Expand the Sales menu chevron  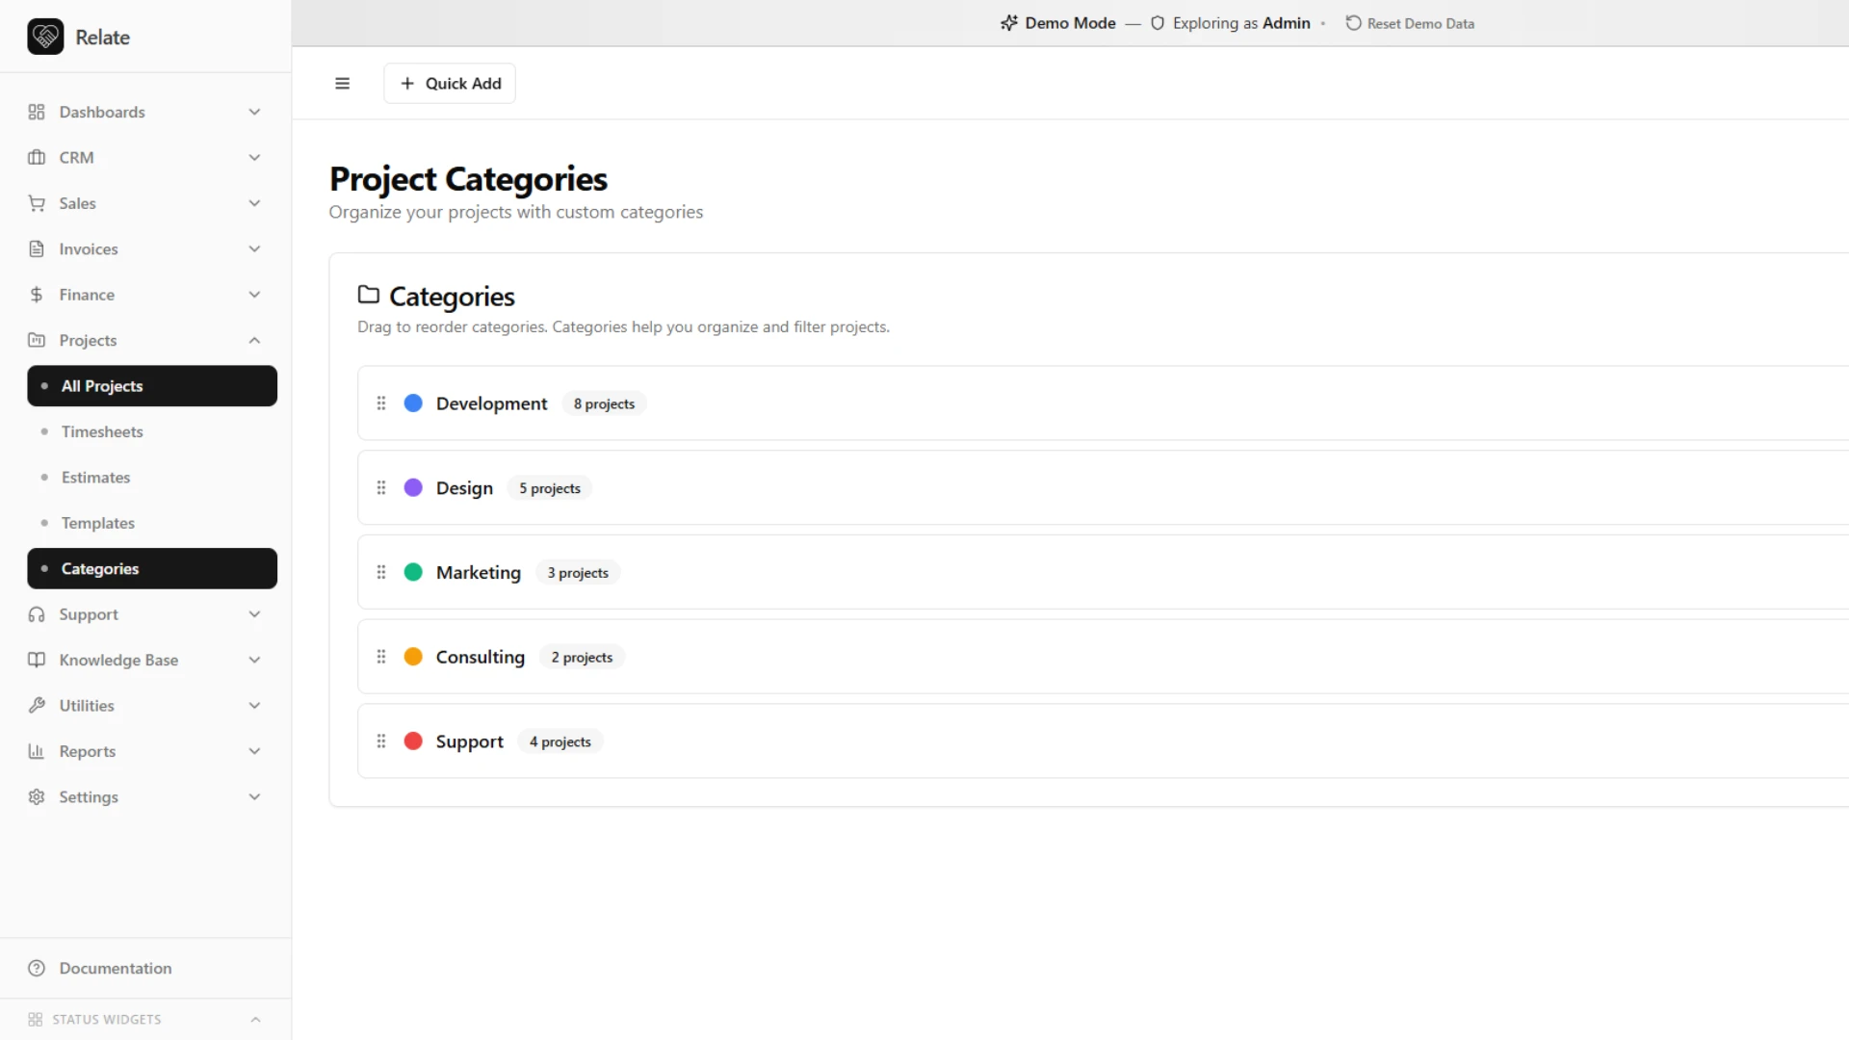(x=254, y=203)
